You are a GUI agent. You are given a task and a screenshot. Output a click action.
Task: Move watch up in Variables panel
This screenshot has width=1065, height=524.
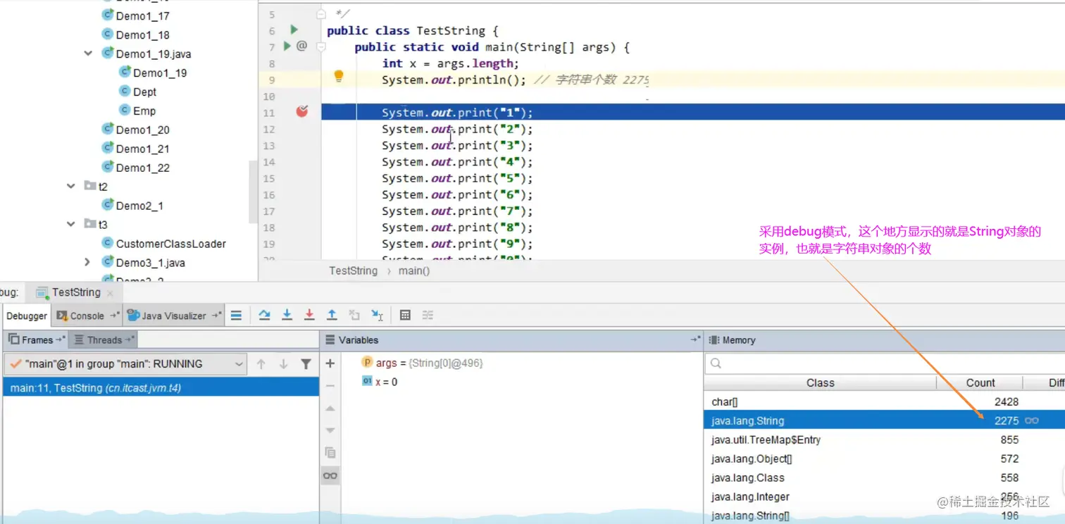330,408
